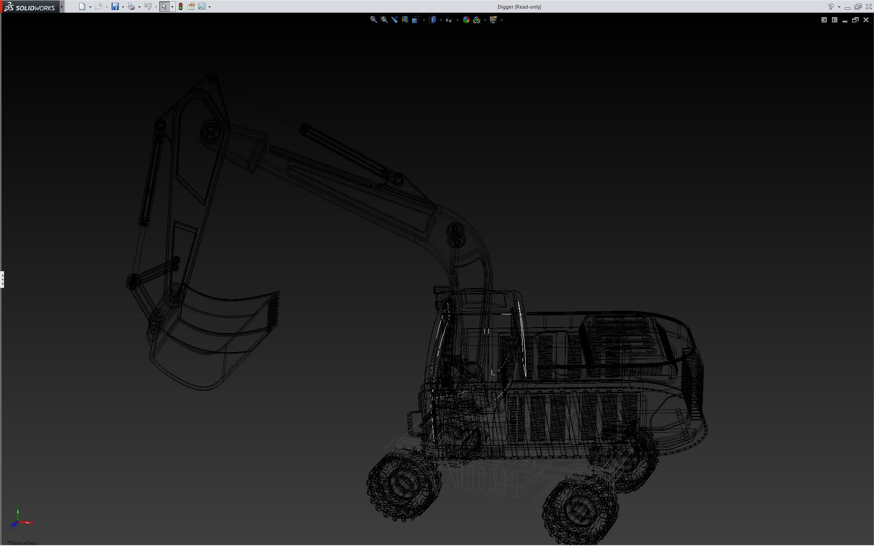The image size is (874, 546).
Task: Save the Digger document
Action: [x=115, y=6]
